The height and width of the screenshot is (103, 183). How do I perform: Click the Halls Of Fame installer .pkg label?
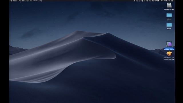(x=169, y=58)
